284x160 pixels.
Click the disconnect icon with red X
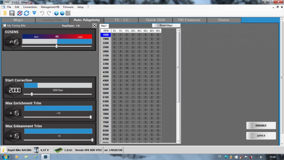[x=20, y=13]
